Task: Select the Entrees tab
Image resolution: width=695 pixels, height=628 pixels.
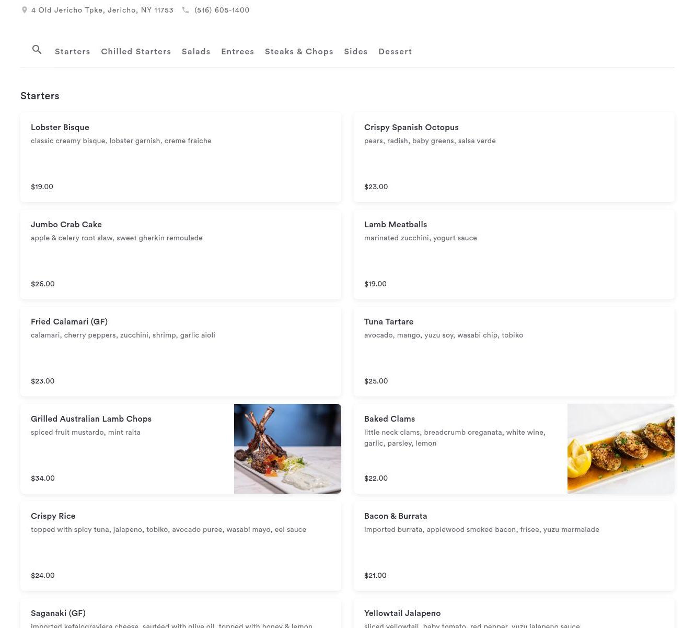Action: [x=237, y=52]
